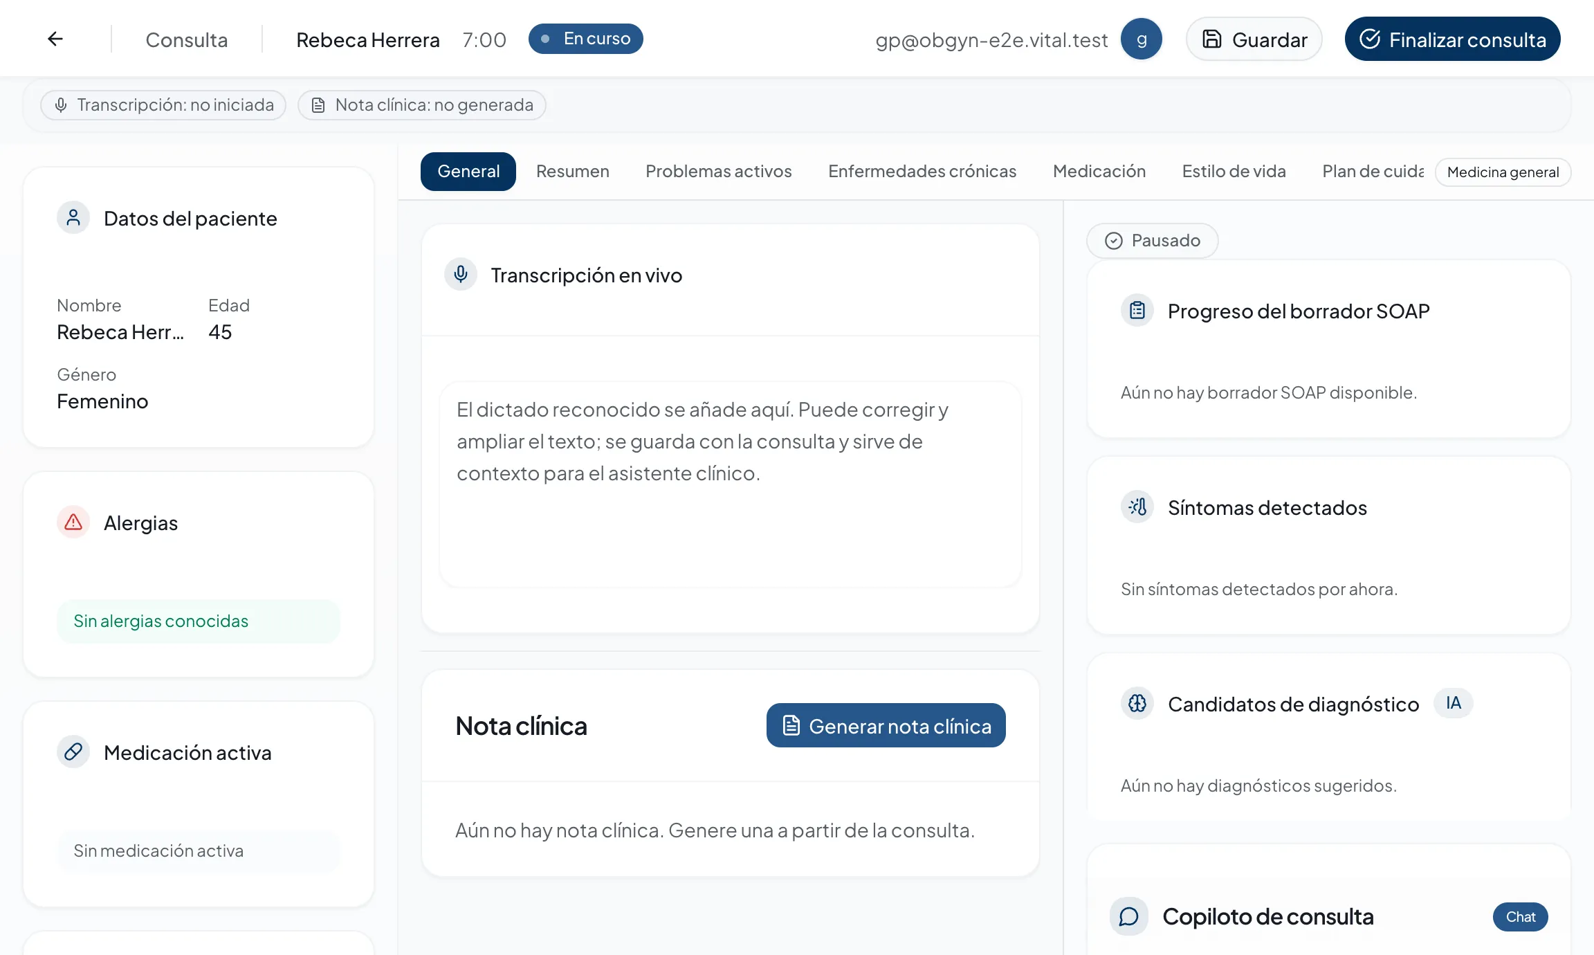Click the user avatar 'g' icon
The height and width of the screenshot is (955, 1594).
(1142, 39)
